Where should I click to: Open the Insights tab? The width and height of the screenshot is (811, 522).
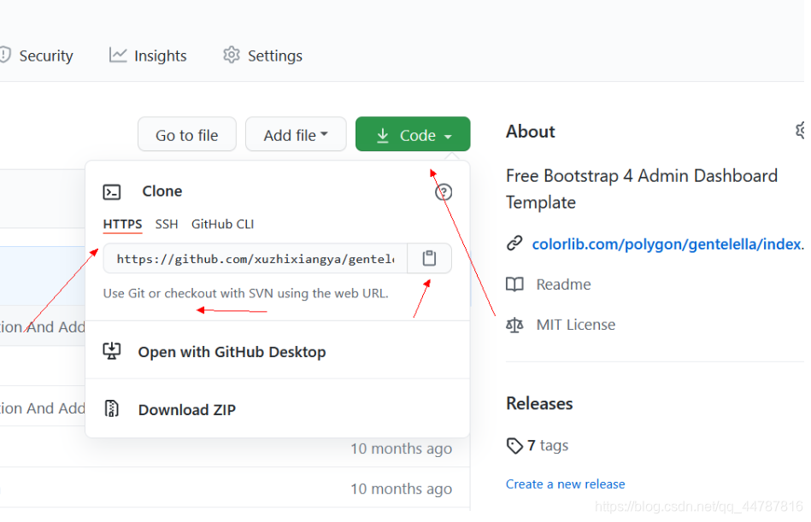[x=148, y=56]
